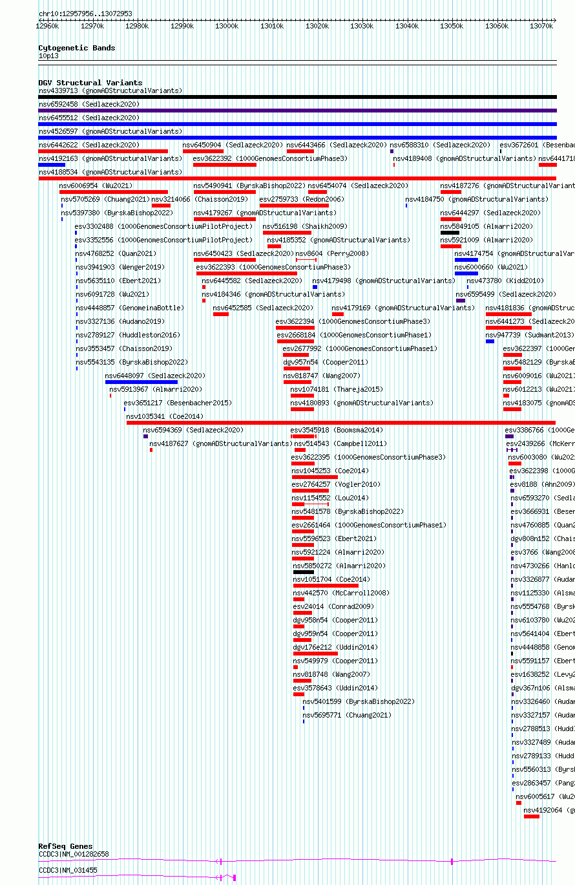
Task: Click dgv176e212 (Uddin2014) label
Action: coord(335,647)
